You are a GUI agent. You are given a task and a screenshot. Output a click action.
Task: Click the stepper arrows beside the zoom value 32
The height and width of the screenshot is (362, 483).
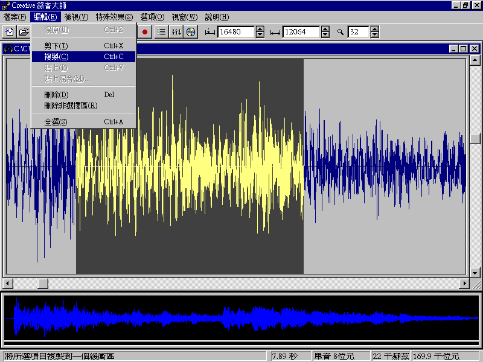pyautogui.click(x=373, y=31)
